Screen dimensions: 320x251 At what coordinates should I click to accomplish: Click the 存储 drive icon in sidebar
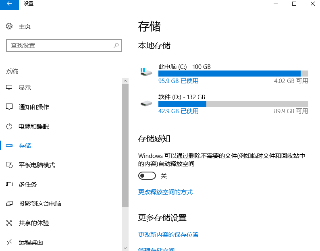pyautogui.click(x=9, y=145)
